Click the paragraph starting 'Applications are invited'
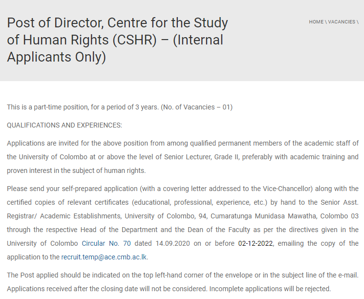Screen dimensions: 364x299 point(182,157)
